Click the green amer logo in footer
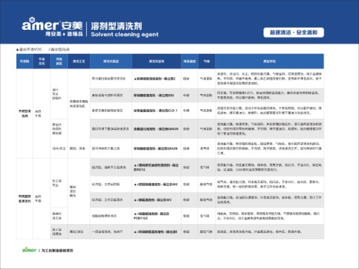Viewport: 359px width, 269px height. point(29,250)
